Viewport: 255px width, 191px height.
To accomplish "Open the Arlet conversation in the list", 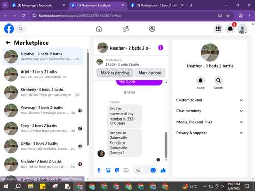I will pos(43,75).
